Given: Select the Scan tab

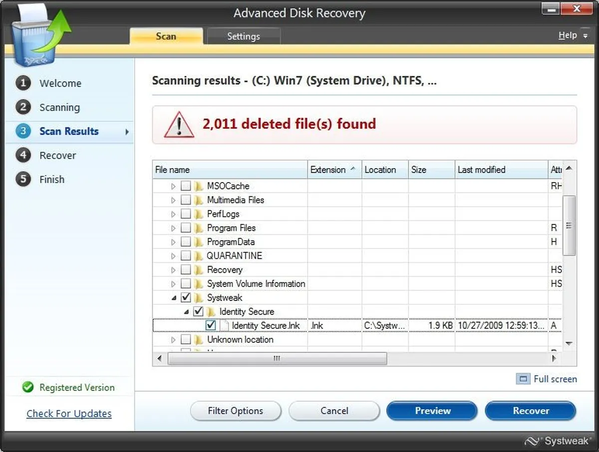Looking at the screenshot, I should [166, 36].
